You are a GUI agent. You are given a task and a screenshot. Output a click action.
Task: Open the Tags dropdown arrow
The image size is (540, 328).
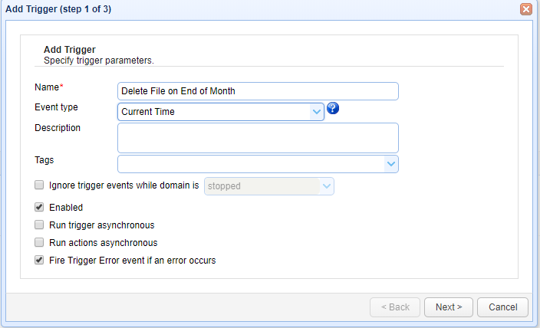(x=390, y=163)
